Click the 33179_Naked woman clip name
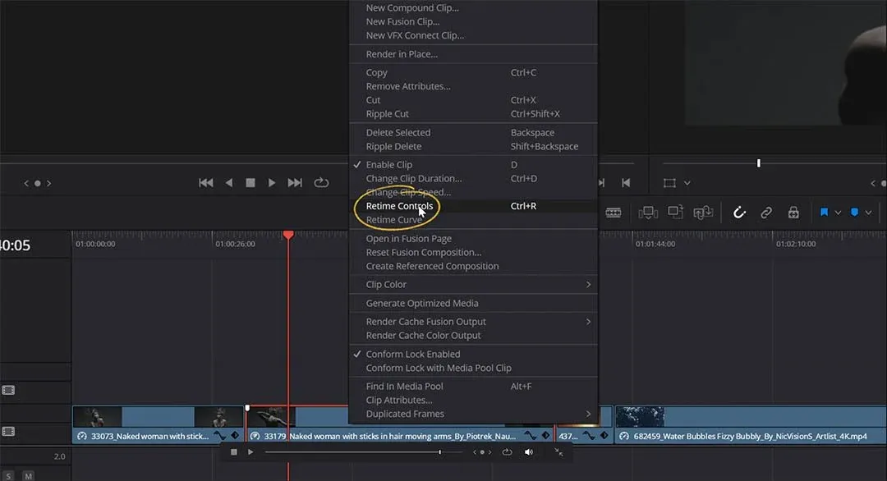The height and width of the screenshot is (481, 887). (390, 437)
